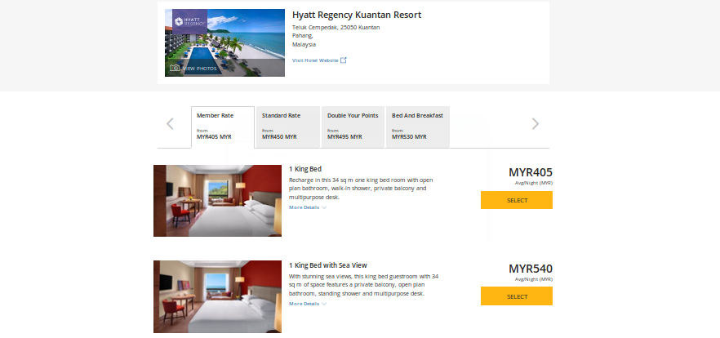Screen dimensions: 720x338
Task: Click the Hyatt Regency Kuantan Resort heading
Action: coord(357,15)
